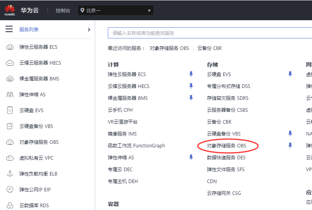This screenshot has height=210, width=312.
Task: Open 控制台 in the top bar
Action: [63, 11]
